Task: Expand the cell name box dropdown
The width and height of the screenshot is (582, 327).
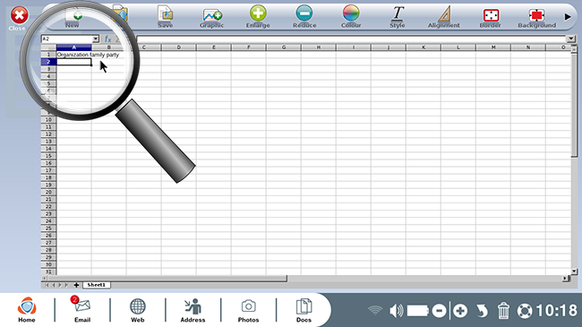Action: (96, 39)
